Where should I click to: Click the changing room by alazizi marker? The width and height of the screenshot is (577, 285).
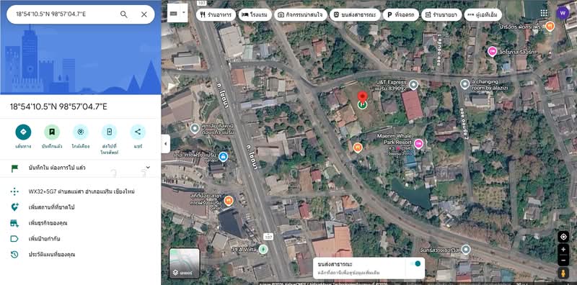[x=464, y=84]
